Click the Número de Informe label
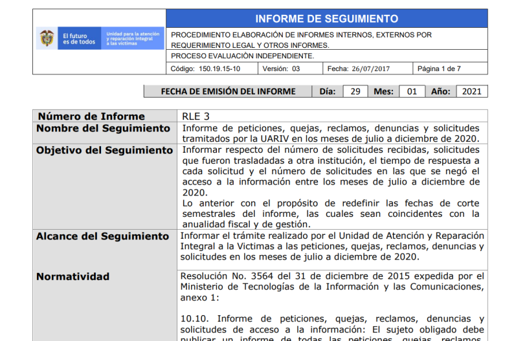Viewport: 505px width, 341px height. point(91,116)
